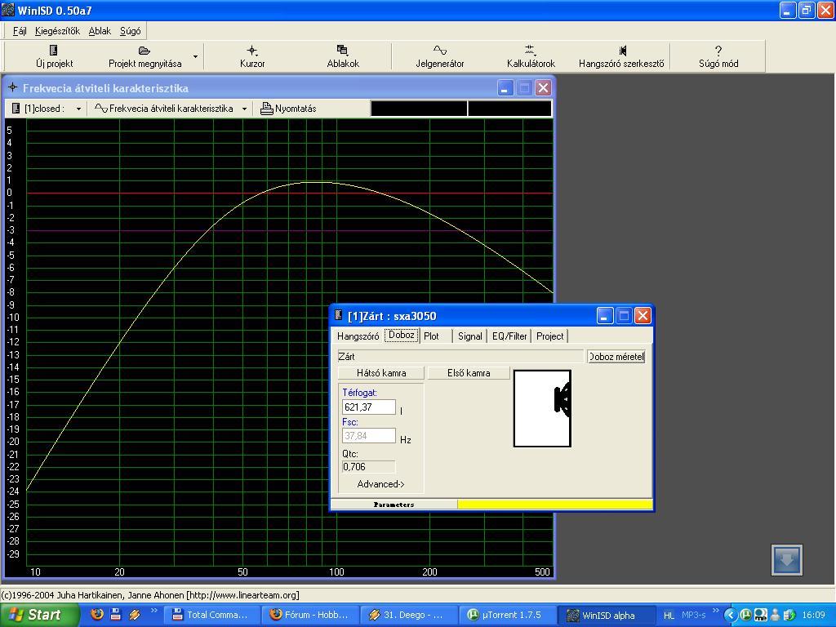Click the Térfogat volume input field
The image size is (836, 627).
pos(368,407)
